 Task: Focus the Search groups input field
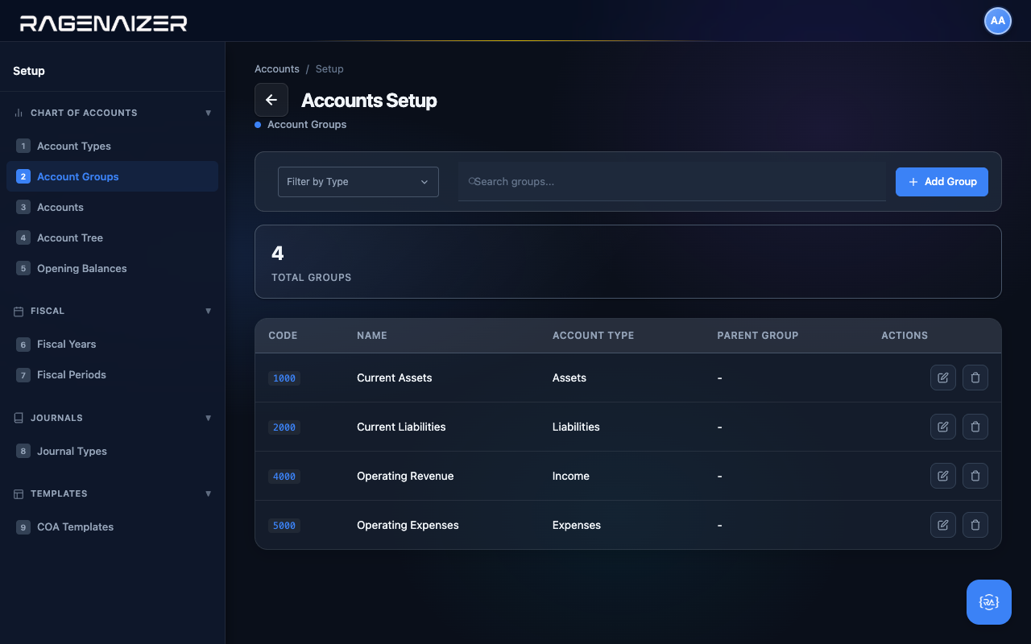click(672, 182)
